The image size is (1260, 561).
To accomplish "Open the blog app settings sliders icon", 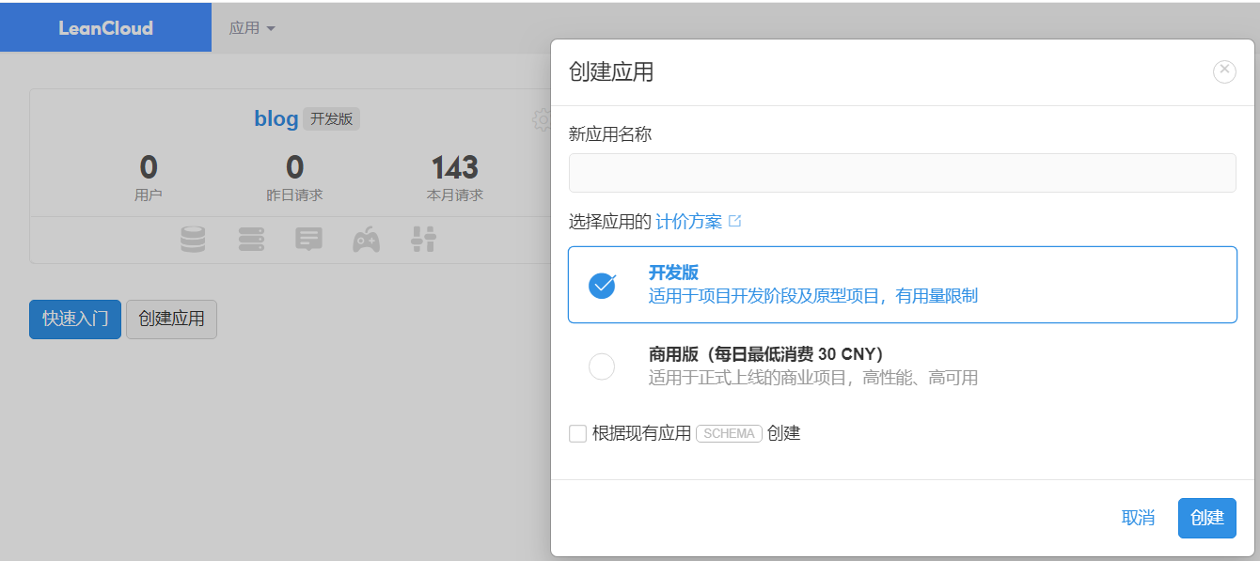I will coord(424,240).
